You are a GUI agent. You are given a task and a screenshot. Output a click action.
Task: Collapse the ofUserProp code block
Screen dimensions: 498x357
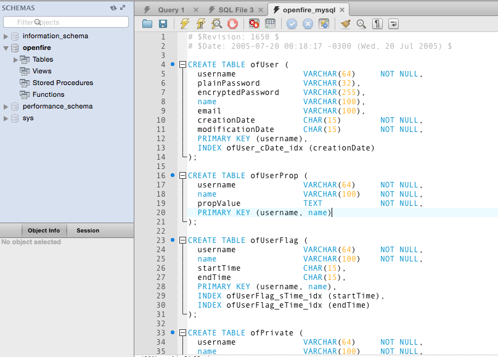182,175
